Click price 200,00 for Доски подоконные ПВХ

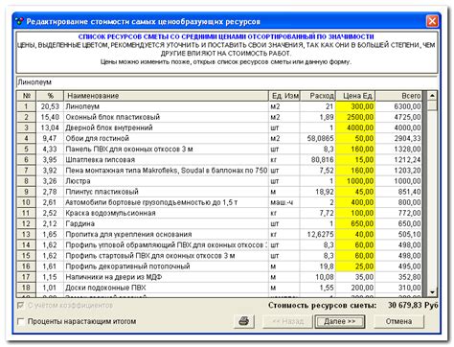355,288
